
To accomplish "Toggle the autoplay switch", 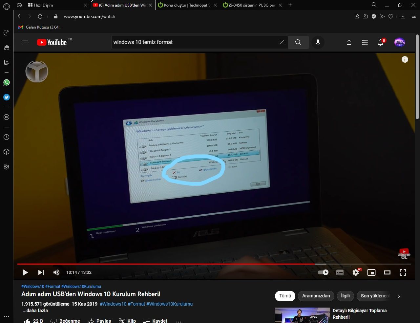I will 323,272.
